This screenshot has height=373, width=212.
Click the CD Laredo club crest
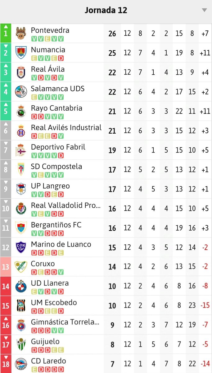pyautogui.click(x=21, y=364)
